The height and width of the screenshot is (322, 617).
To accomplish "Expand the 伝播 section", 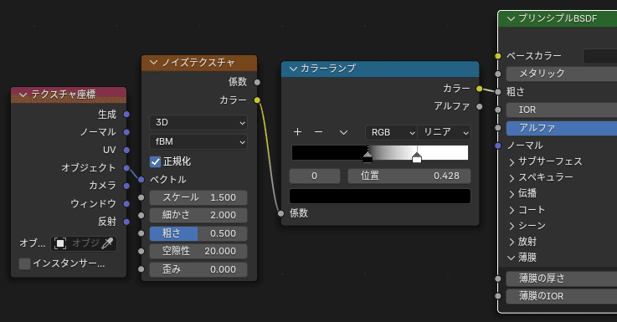I will (x=512, y=194).
